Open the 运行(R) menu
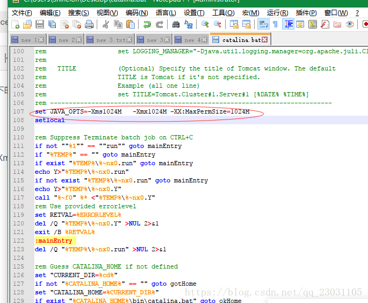The width and height of the screenshot is (368, 303). (x=277, y=13)
